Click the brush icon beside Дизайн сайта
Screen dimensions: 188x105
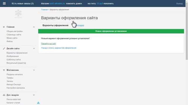[x=4, y=48]
